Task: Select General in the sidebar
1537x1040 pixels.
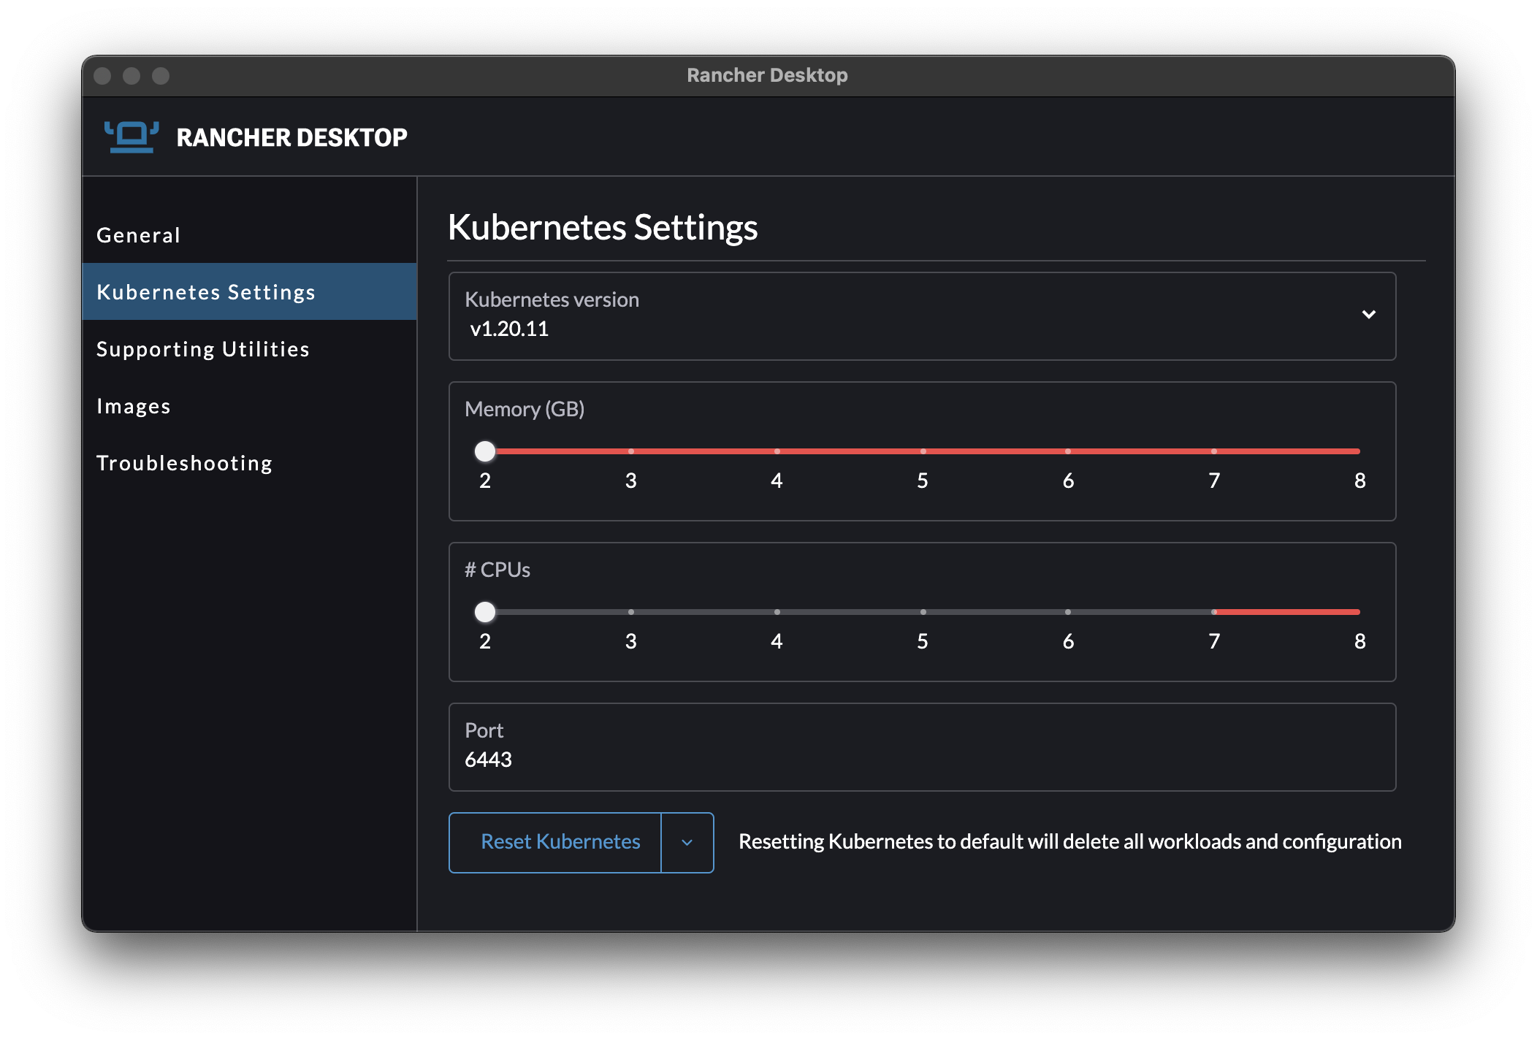Action: pyautogui.click(x=139, y=234)
